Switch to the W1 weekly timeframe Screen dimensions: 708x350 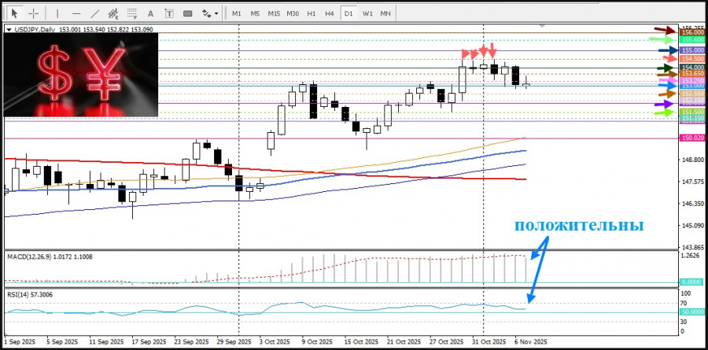point(367,13)
